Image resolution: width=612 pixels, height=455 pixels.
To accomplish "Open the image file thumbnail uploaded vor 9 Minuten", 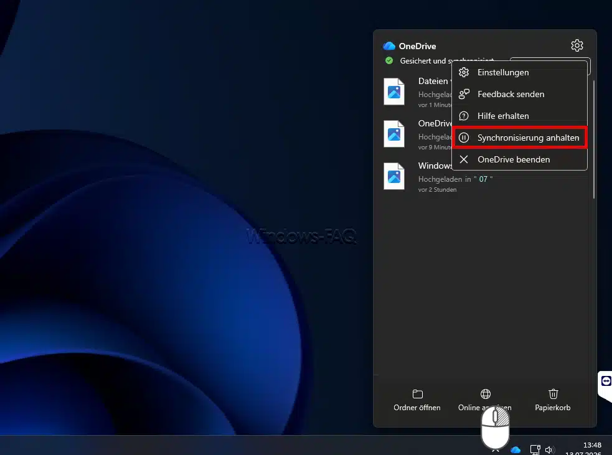I will [x=394, y=134].
